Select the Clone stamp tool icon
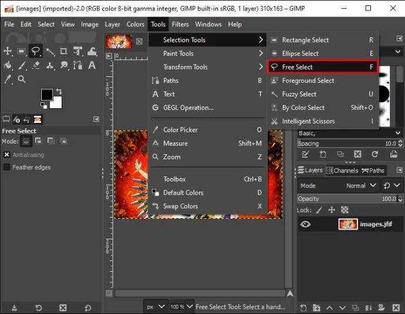Screen dimensions: 405x314 tap(49, 65)
